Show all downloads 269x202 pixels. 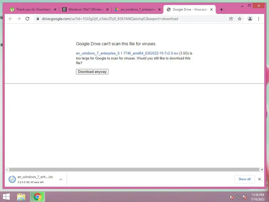pos(245,179)
